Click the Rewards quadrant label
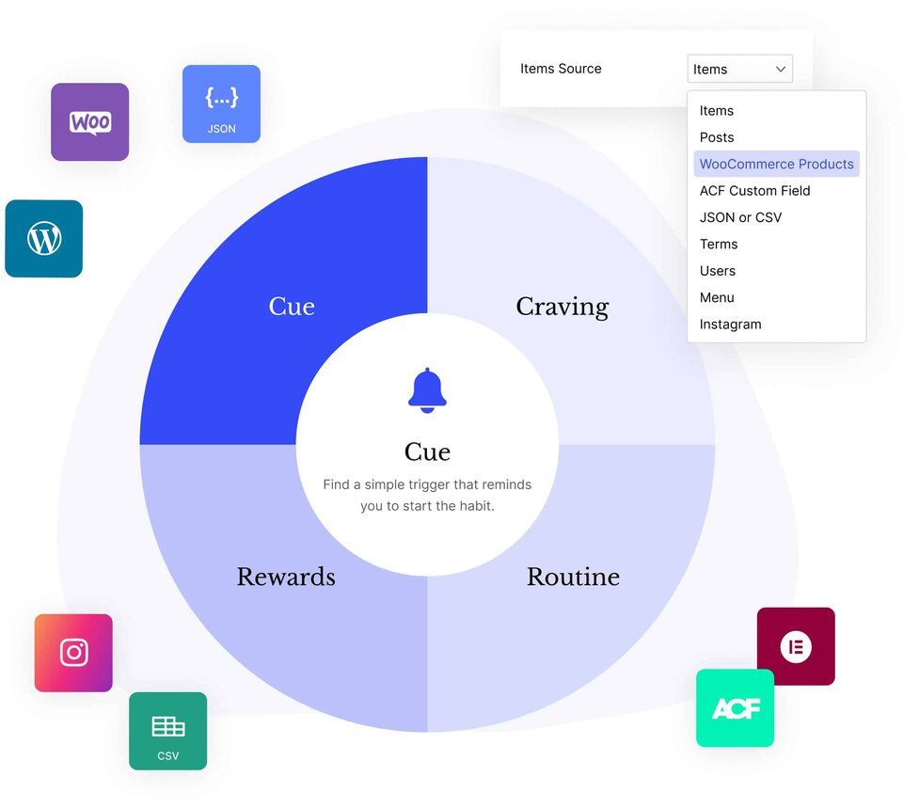The image size is (919, 808). coord(286,577)
